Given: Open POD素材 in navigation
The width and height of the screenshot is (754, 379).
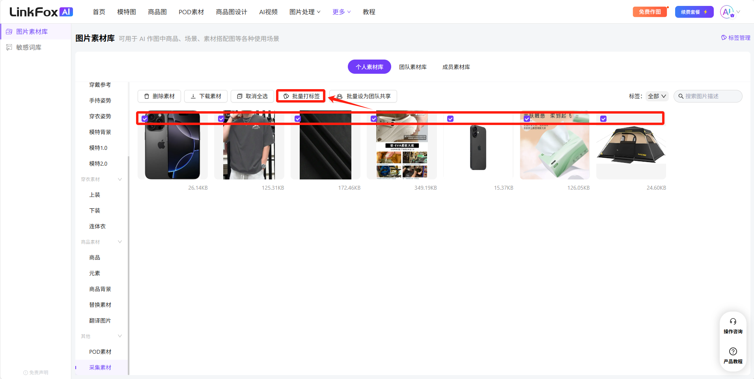Looking at the screenshot, I should pos(191,12).
